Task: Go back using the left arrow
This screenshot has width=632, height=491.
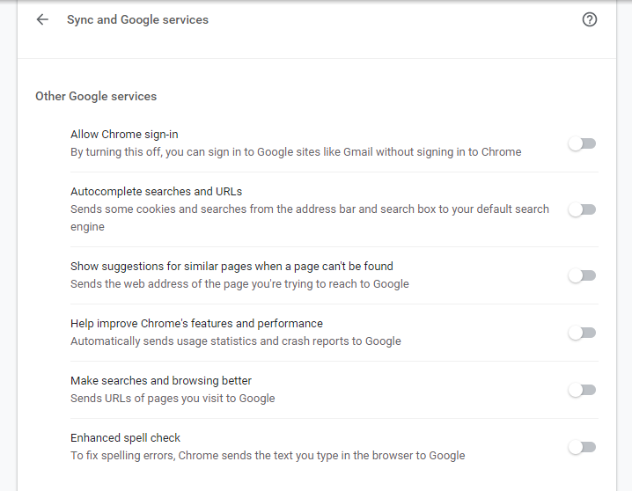Action: tap(42, 19)
